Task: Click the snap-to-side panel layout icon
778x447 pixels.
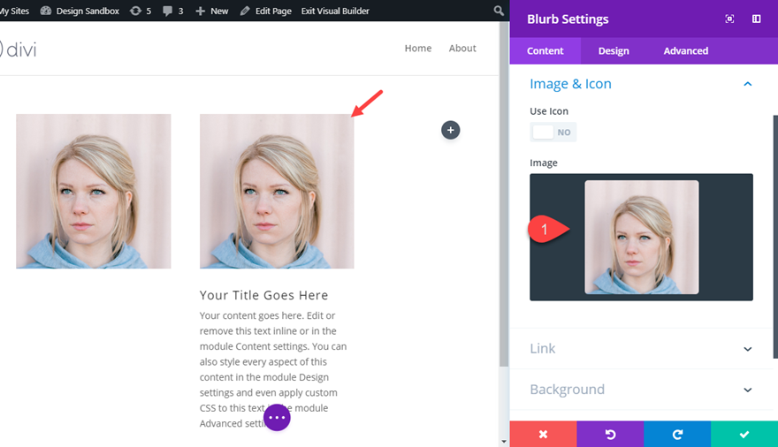Action: 757,19
